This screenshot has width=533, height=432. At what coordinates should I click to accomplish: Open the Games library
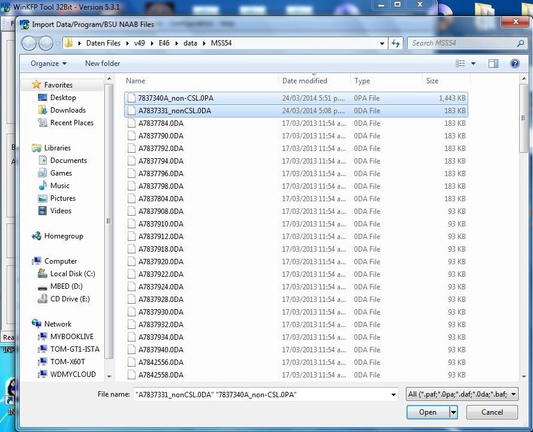61,173
